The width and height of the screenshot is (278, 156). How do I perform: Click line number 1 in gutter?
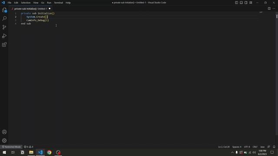(16, 13)
